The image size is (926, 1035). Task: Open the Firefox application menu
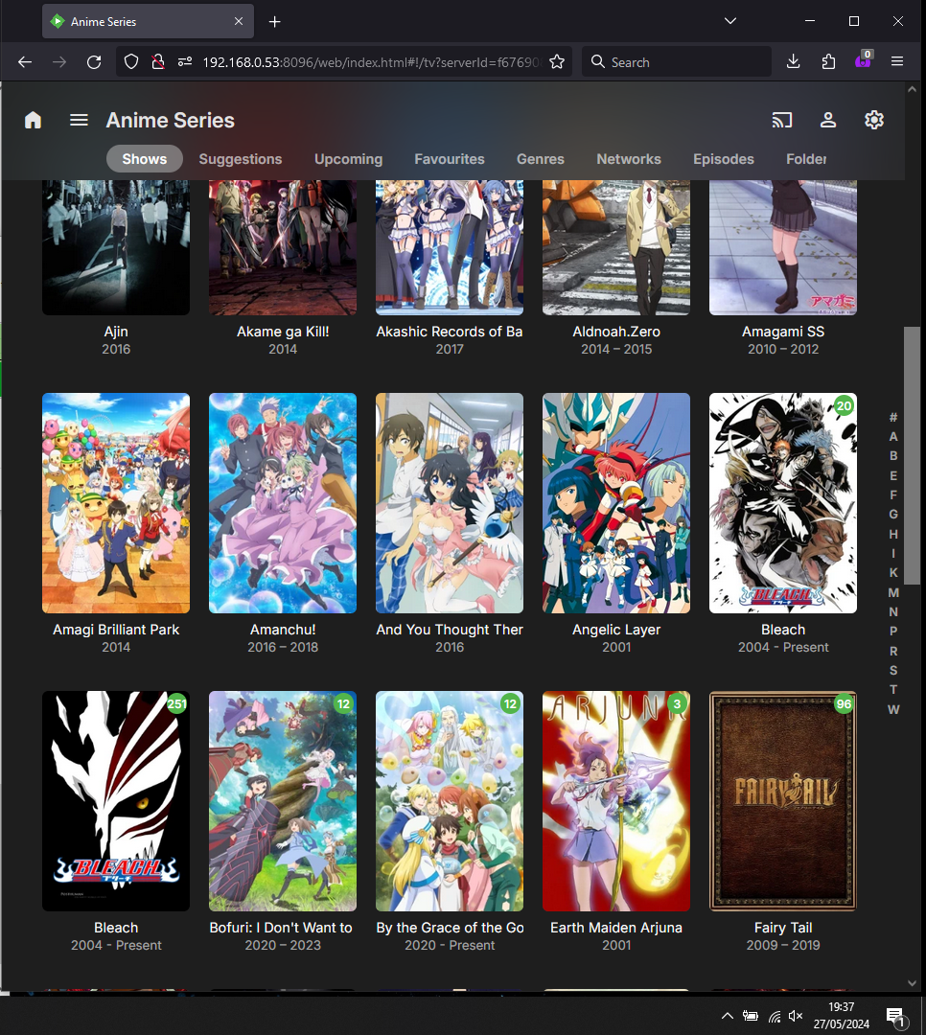pos(897,61)
